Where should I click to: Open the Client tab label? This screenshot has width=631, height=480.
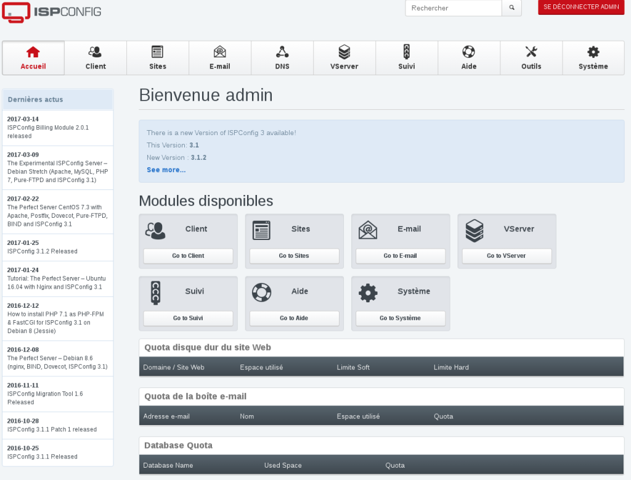coord(96,67)
